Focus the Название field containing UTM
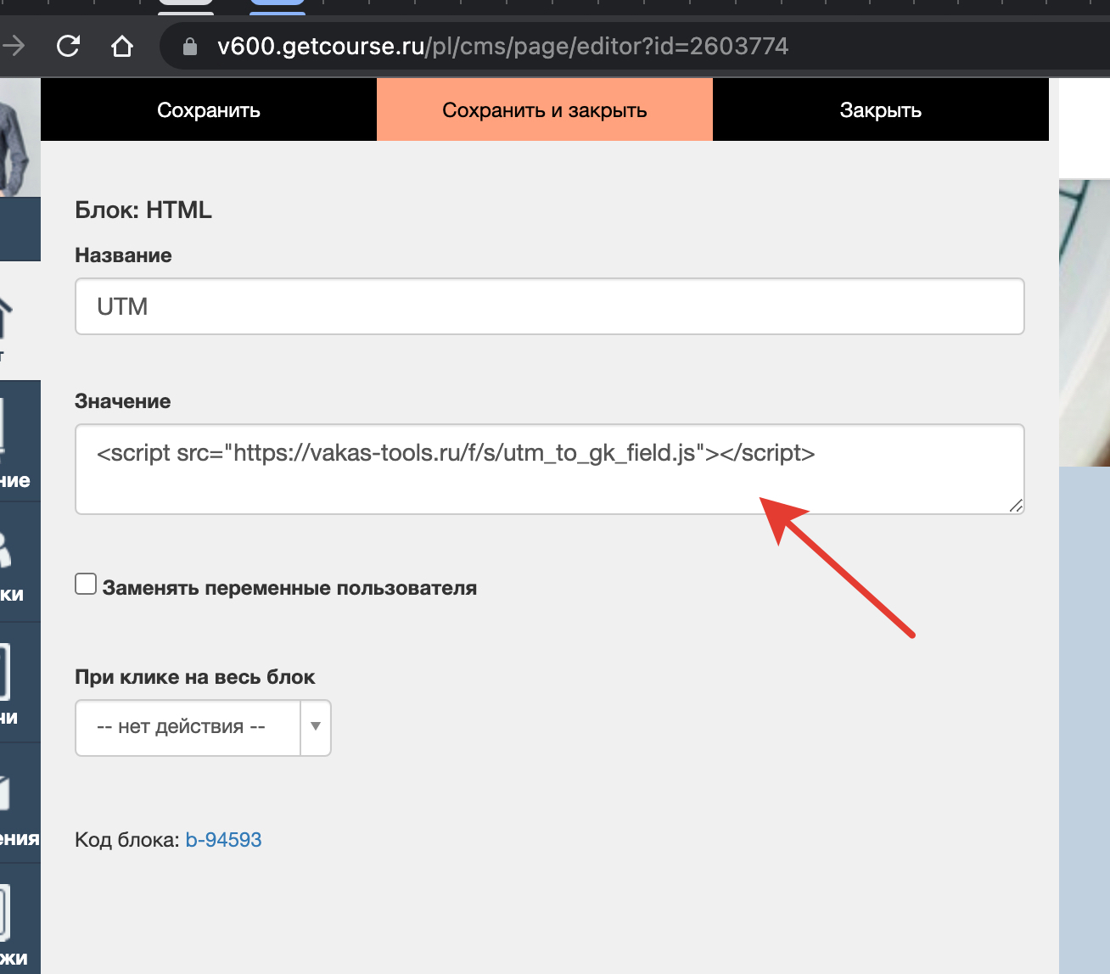1110x974 pixels. pos(549,306)
